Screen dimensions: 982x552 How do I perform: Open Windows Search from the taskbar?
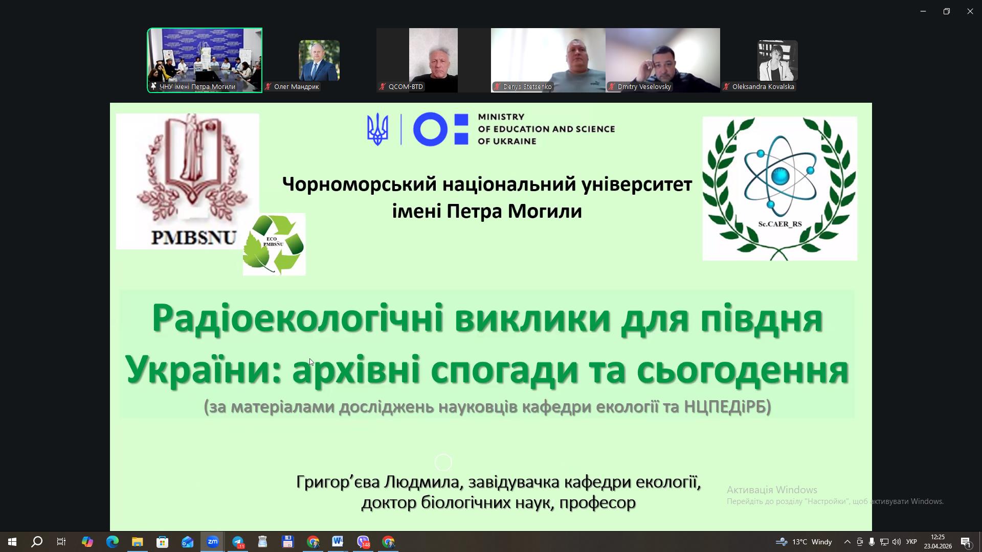(x=37, y=542)
